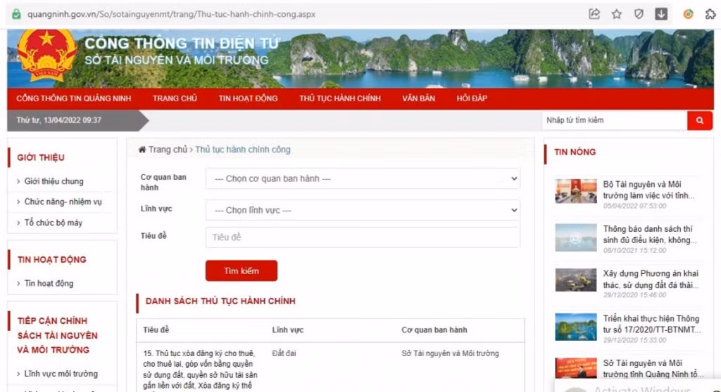Viewport: 721px width, 392px height.
Task: Open news Sở Tài nguyên và Môi trường tỉnh Quảng Ninh
Action: (x=653, y=369)
